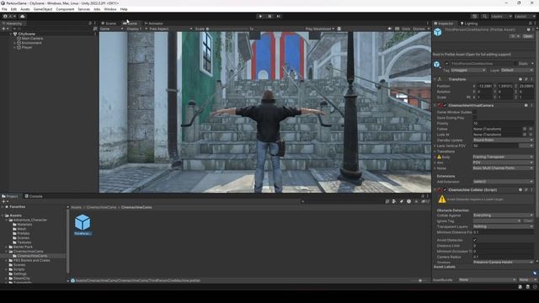Viewport: 539px width, 303px height.
Task: Click the search magnifier icon in top toolbar
Action: point(484,16)
